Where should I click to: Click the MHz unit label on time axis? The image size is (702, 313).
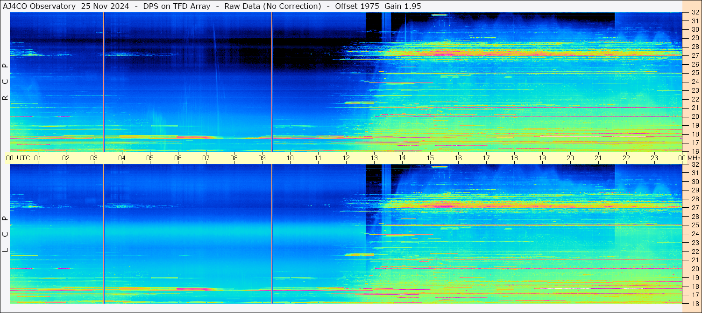(x=694, y=158)
